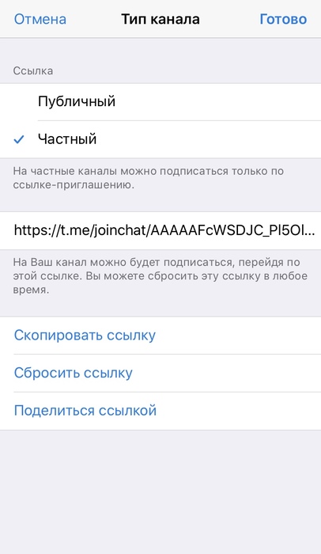The image size is (321, 554).
Task: Tap the empty row space right of Публичный
Action: 217,102
